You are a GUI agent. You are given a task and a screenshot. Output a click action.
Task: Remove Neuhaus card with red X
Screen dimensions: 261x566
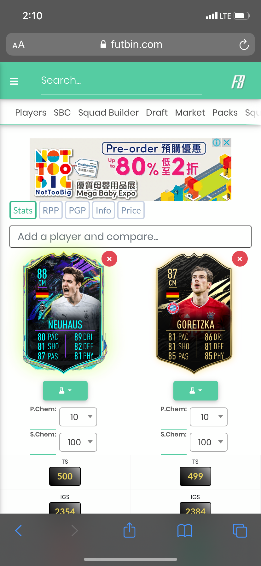(x=109, y=259)
